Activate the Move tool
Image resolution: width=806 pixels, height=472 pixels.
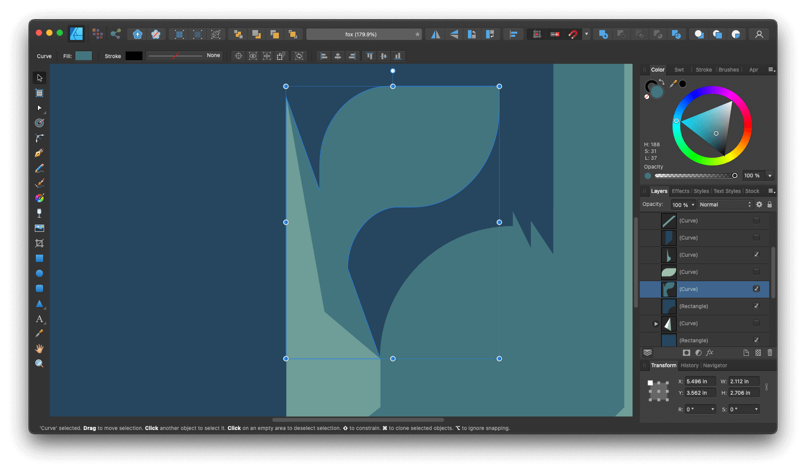(39, 77)
